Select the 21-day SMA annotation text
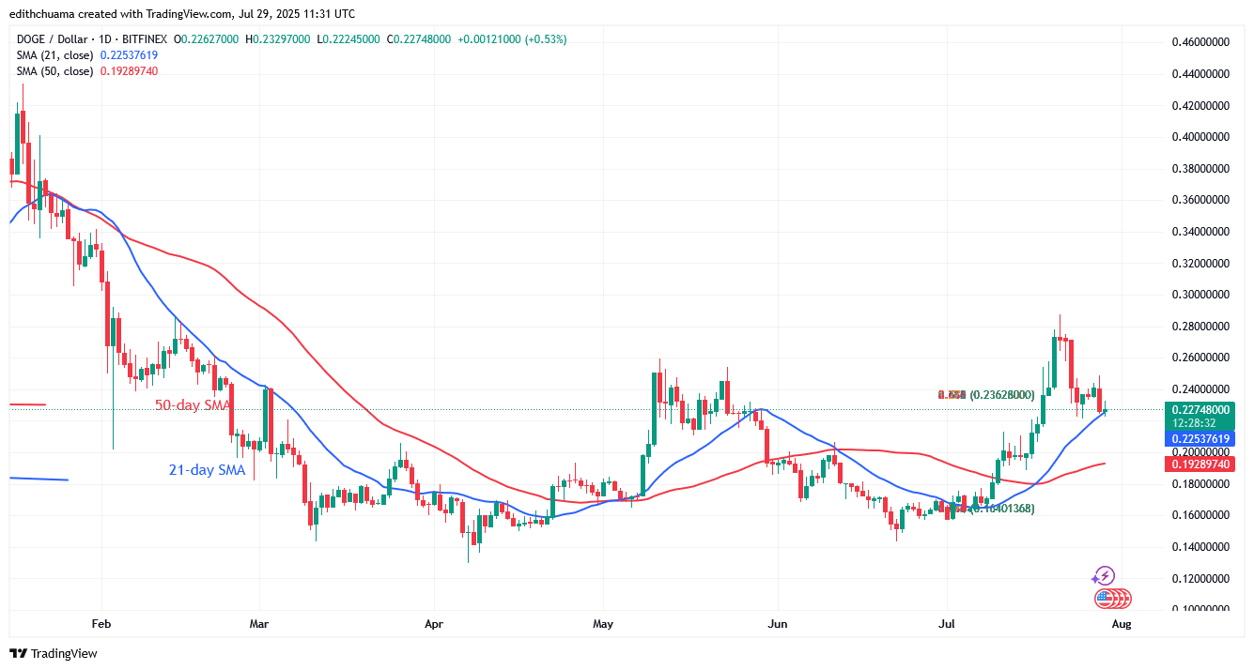 (207, 470)
